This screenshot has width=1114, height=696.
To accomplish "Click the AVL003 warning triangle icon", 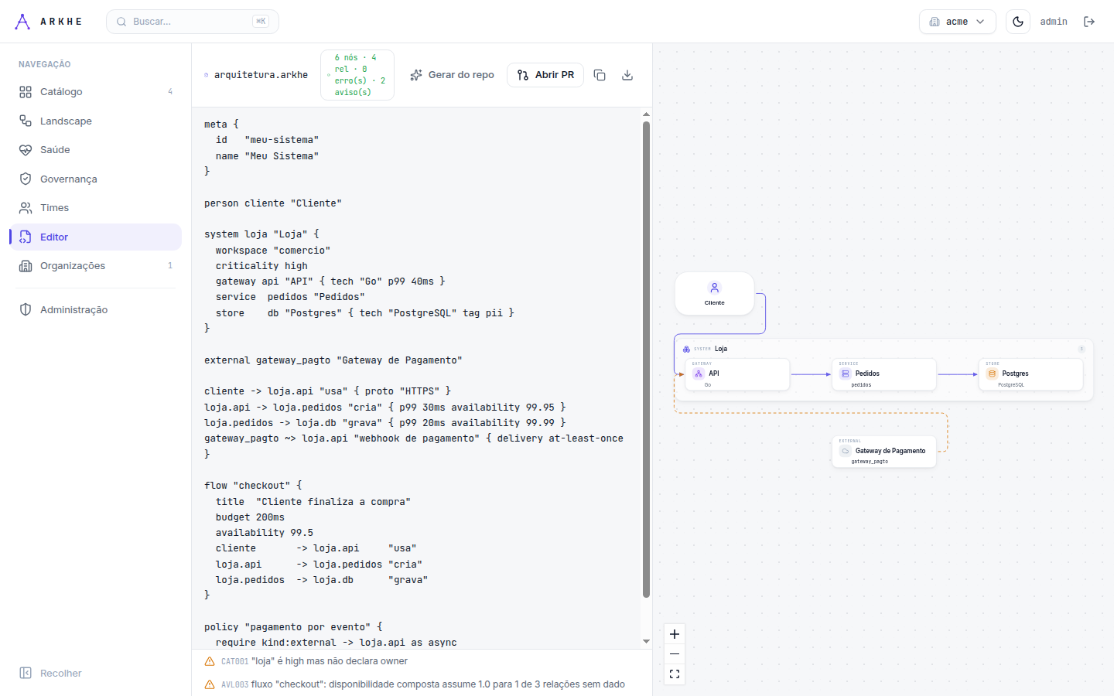I will click(210, 684).
